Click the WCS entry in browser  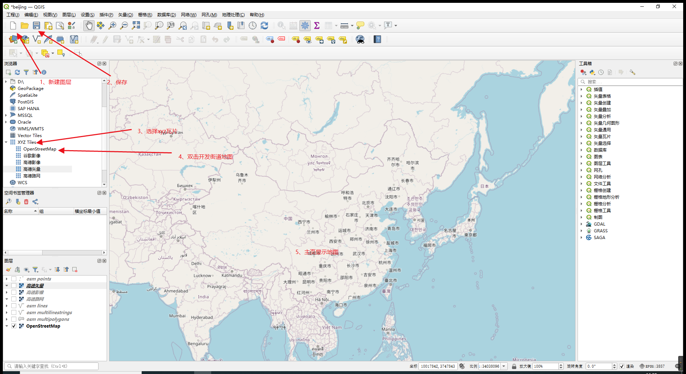(22, 182)
